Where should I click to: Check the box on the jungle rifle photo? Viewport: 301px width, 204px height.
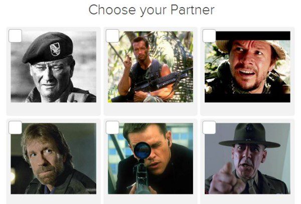pyautogui.click(x=112, y=36)
